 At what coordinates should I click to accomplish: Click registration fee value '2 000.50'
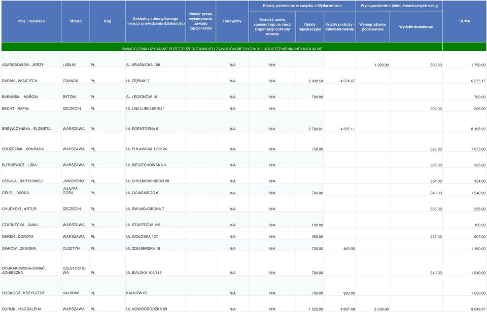[x=316, y=81]
